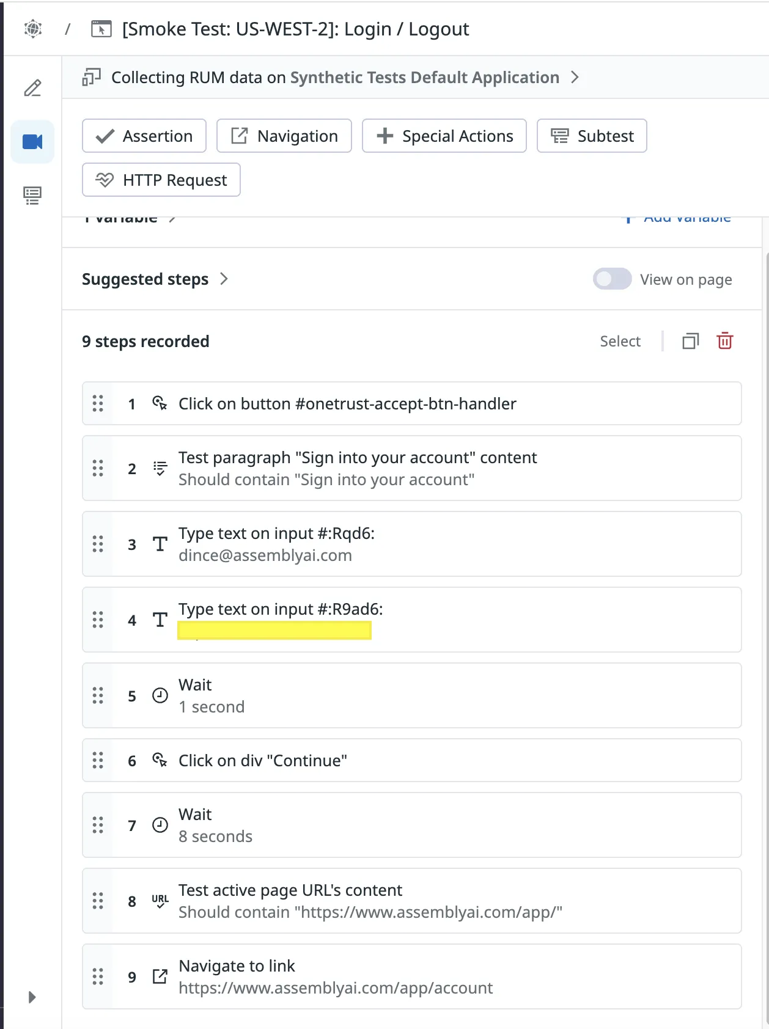This screenshot has width=769, height=1029.
Task: Select the video camera recorder icon
Action: point(32,142)
